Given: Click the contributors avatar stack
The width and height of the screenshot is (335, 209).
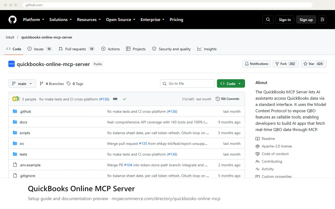Looking at the screenshot, I should point(16,99).
